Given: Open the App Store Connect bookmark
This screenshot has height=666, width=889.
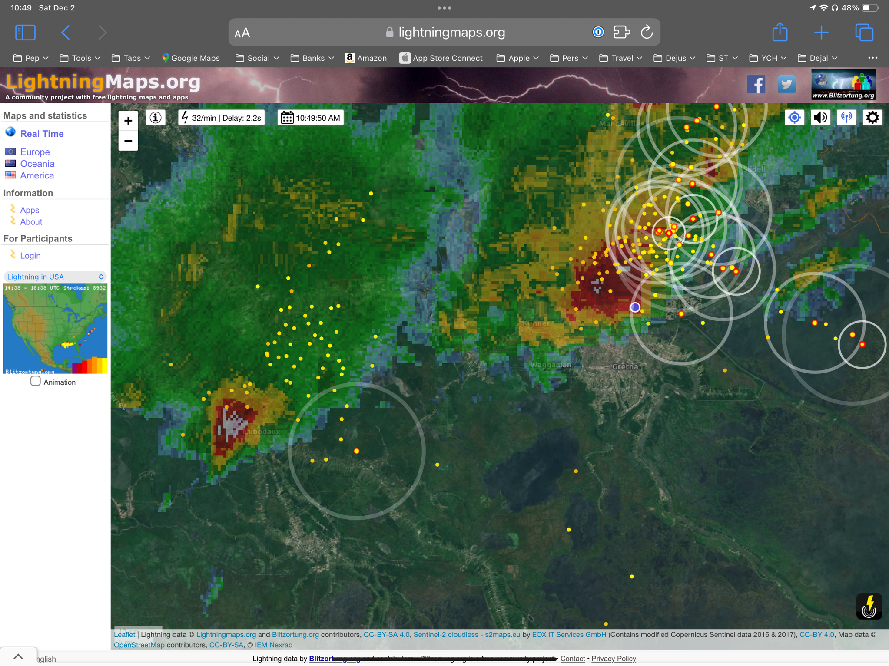Looking at the screenshot, I should [x=441, y=58].
